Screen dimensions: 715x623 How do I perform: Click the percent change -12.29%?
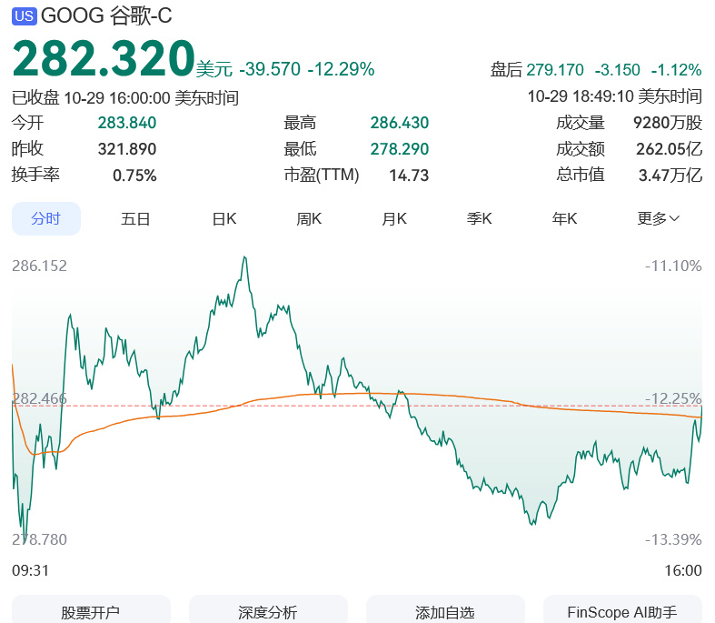click(341, 69)
